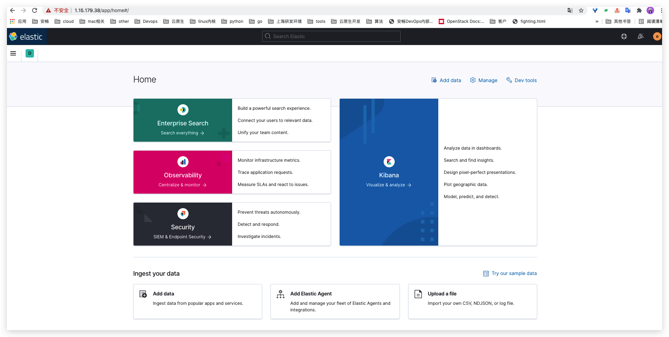Open the space selector D badge
Viewport: 669px width, 337px height.
[30, 53]
